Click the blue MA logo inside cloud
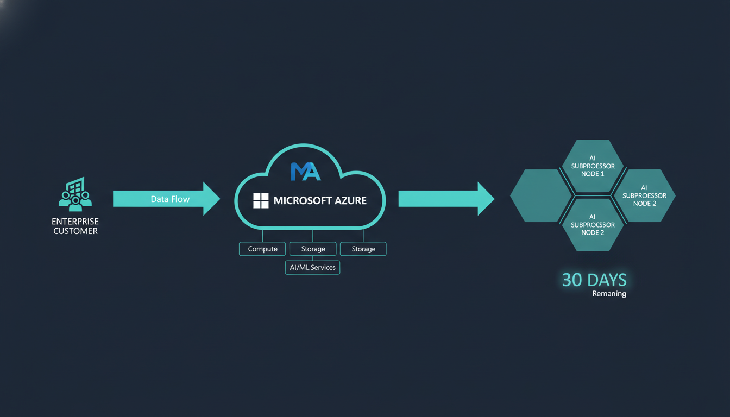This screenshot has width=730, height=417. (306, 172)
